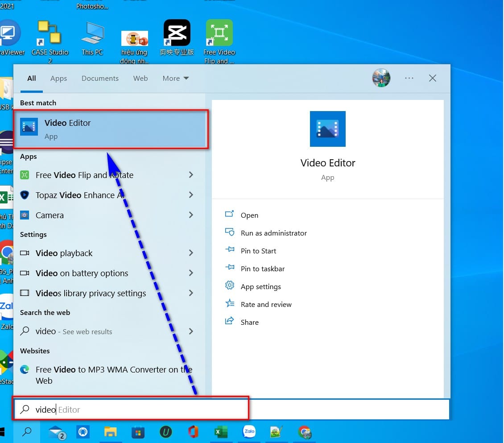This screenshot has width=504, height=443.
Task: Select the CapCut desktop icon
Action: 177,37
